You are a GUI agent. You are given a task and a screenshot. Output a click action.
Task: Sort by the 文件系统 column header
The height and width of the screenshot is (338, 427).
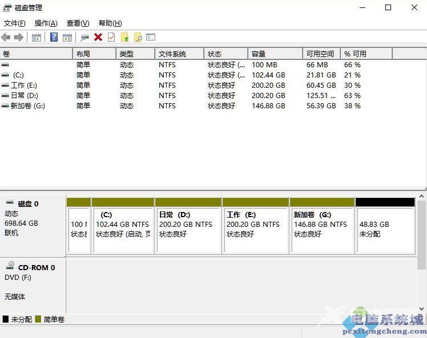click(179, 54)
